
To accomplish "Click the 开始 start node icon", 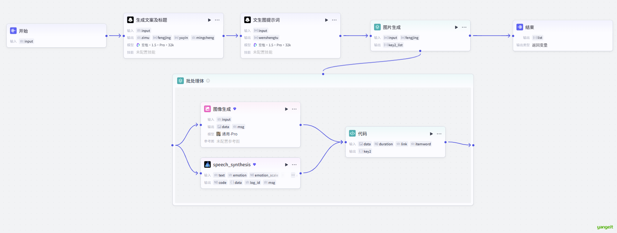I will [x=13, y=31].
